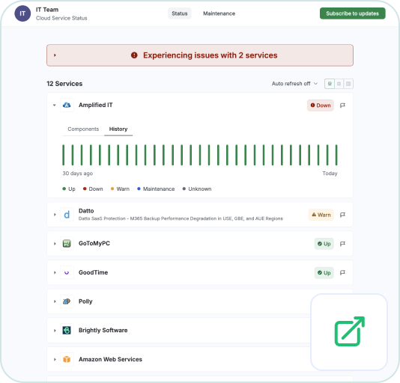
Task: Click the orange Warn legend dot
Action: [112, 189]
